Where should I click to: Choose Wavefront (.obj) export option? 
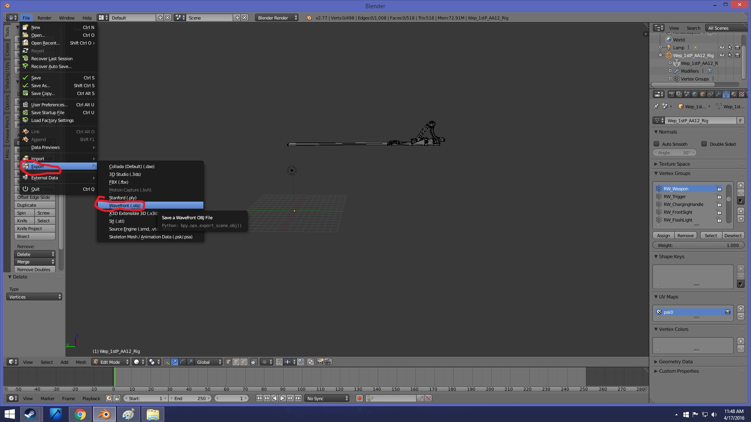click(125, 206)
